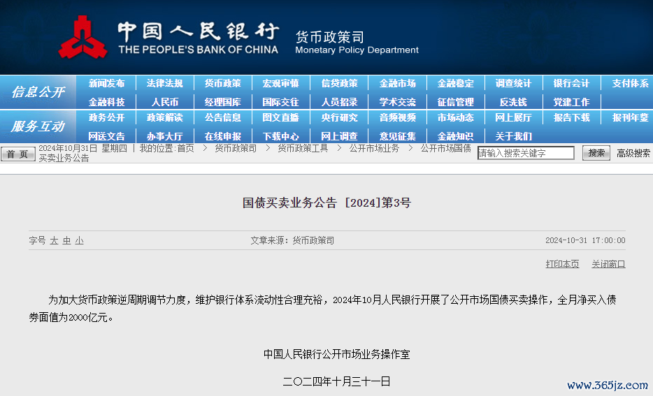Open 网上调查 menu item
This screenshot has height=396, width=653.
point(339,136)
